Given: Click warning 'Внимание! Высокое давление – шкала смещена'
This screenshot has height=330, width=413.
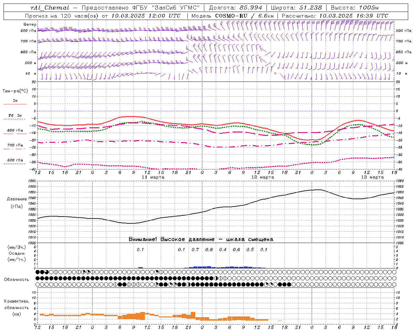Looking at the screenshot, I should (x=201, y=239).
